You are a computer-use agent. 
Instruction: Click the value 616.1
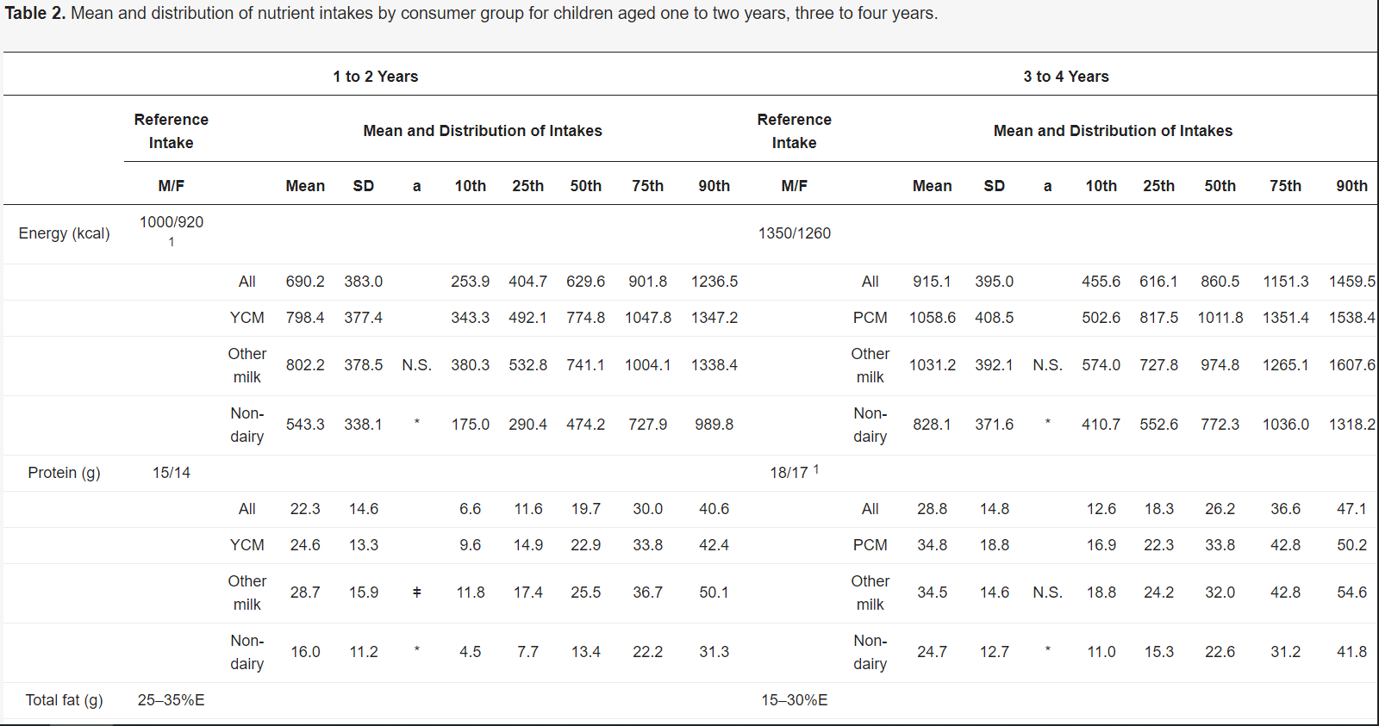[1159, 282]
